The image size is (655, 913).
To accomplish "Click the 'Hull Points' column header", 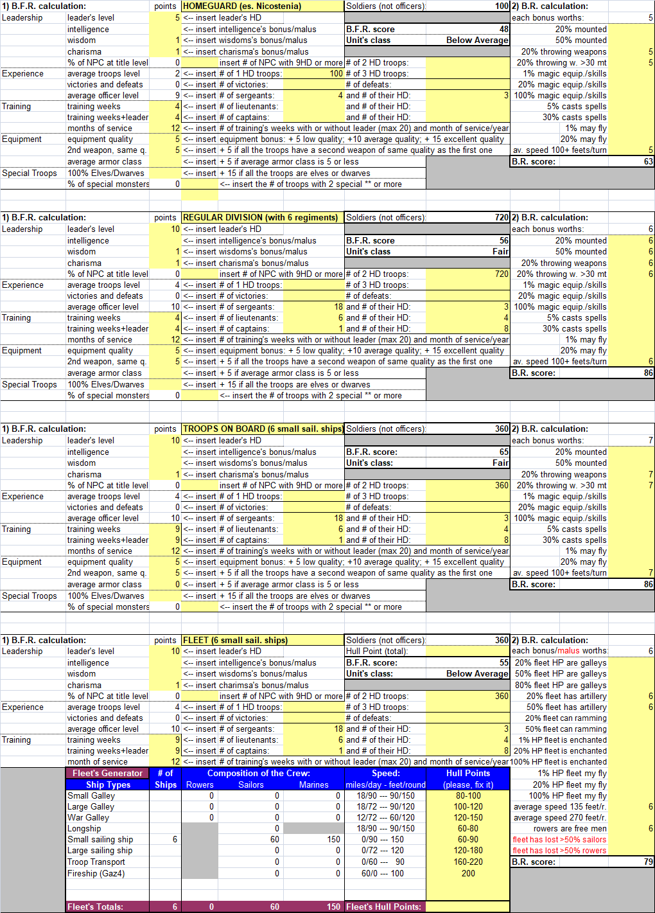I will pyautogui.click(x=468, y=774).
